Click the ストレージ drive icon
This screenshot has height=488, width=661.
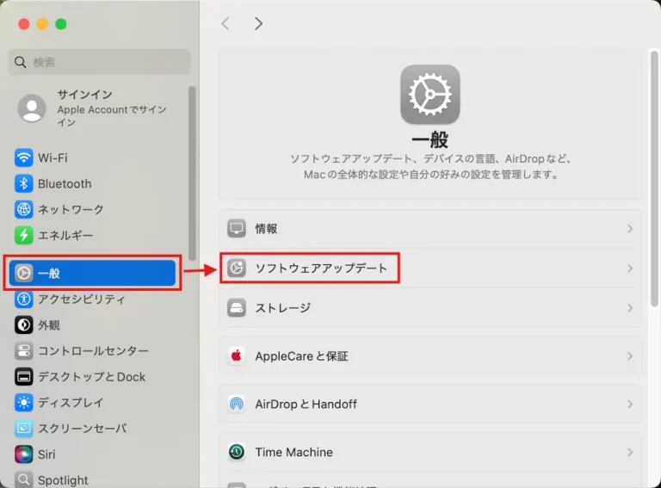pos(237,307)
